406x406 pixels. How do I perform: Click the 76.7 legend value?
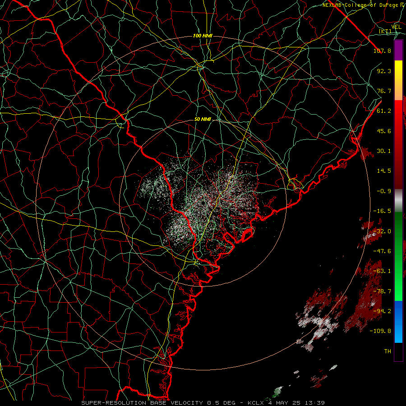(x=384, y=91)
